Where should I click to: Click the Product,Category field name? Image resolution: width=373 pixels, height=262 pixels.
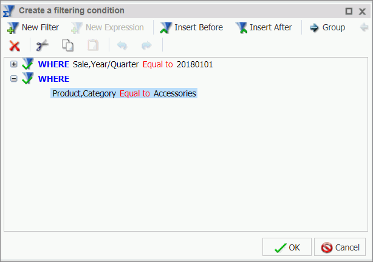(x=84, y=93)
